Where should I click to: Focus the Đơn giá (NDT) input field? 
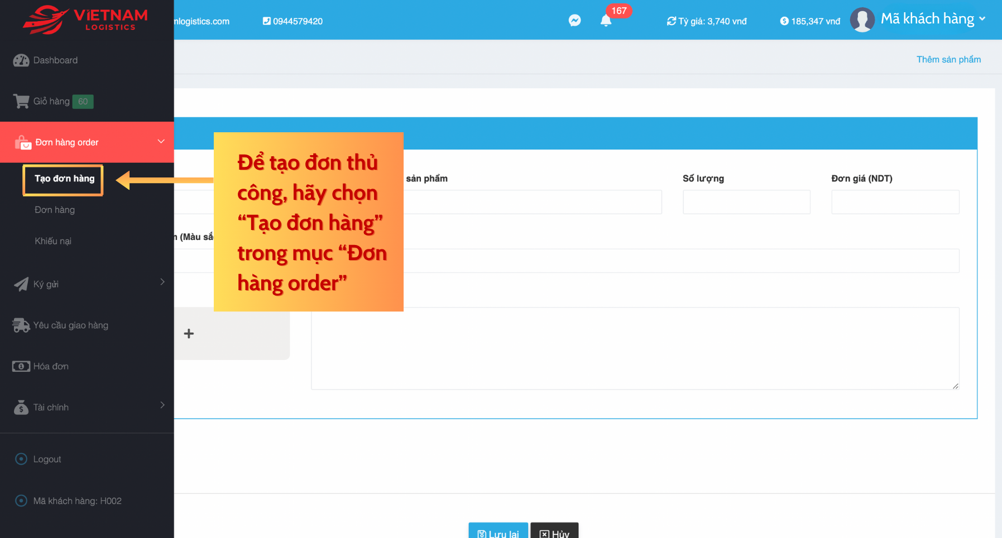[x=895, y=202]
